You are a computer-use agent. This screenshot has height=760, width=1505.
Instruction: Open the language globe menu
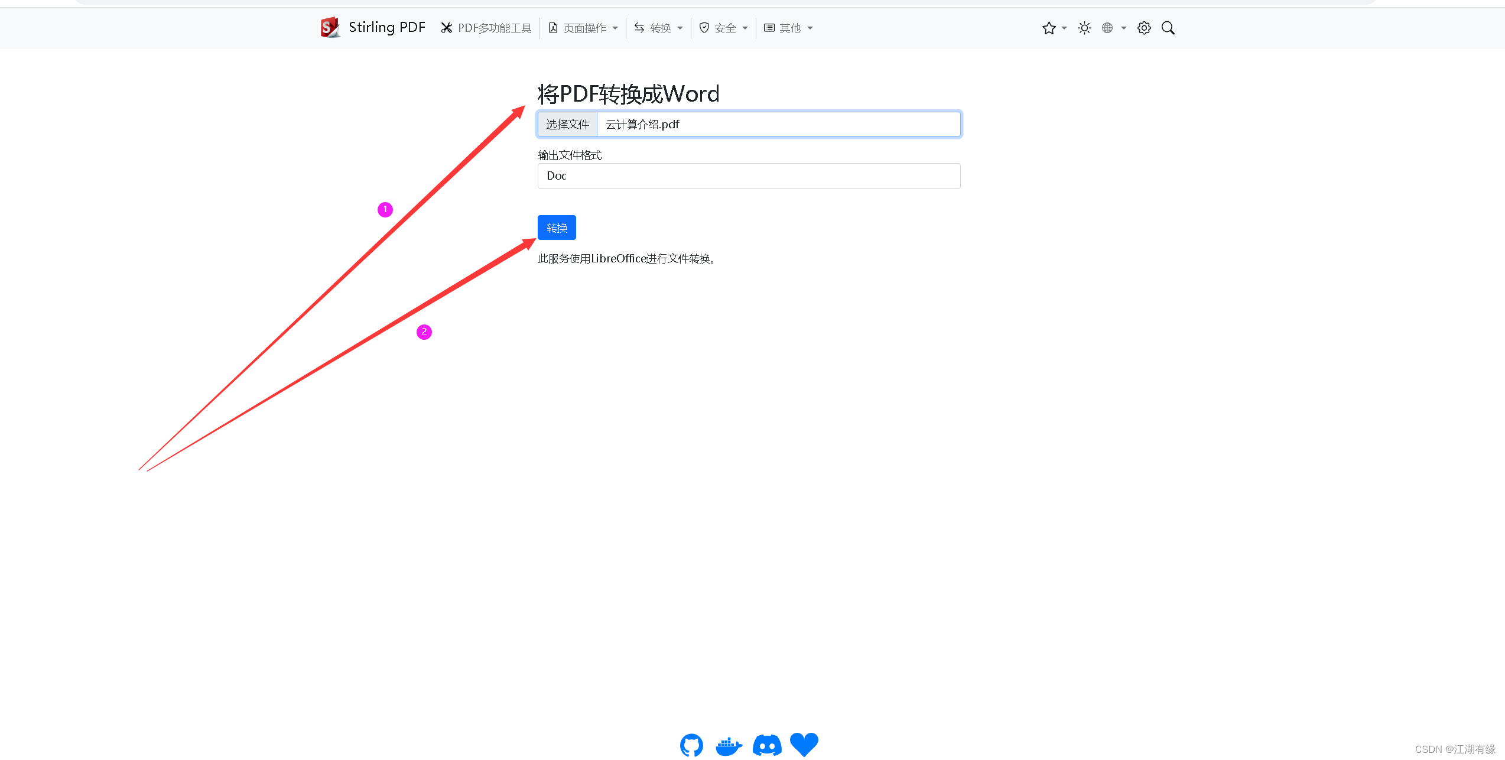click(x=1114, y=28)
